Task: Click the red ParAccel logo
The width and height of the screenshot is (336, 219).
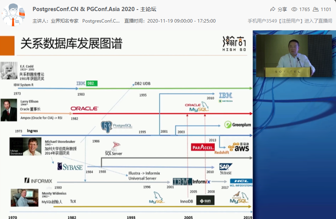Action: click(x=203, y=147)
